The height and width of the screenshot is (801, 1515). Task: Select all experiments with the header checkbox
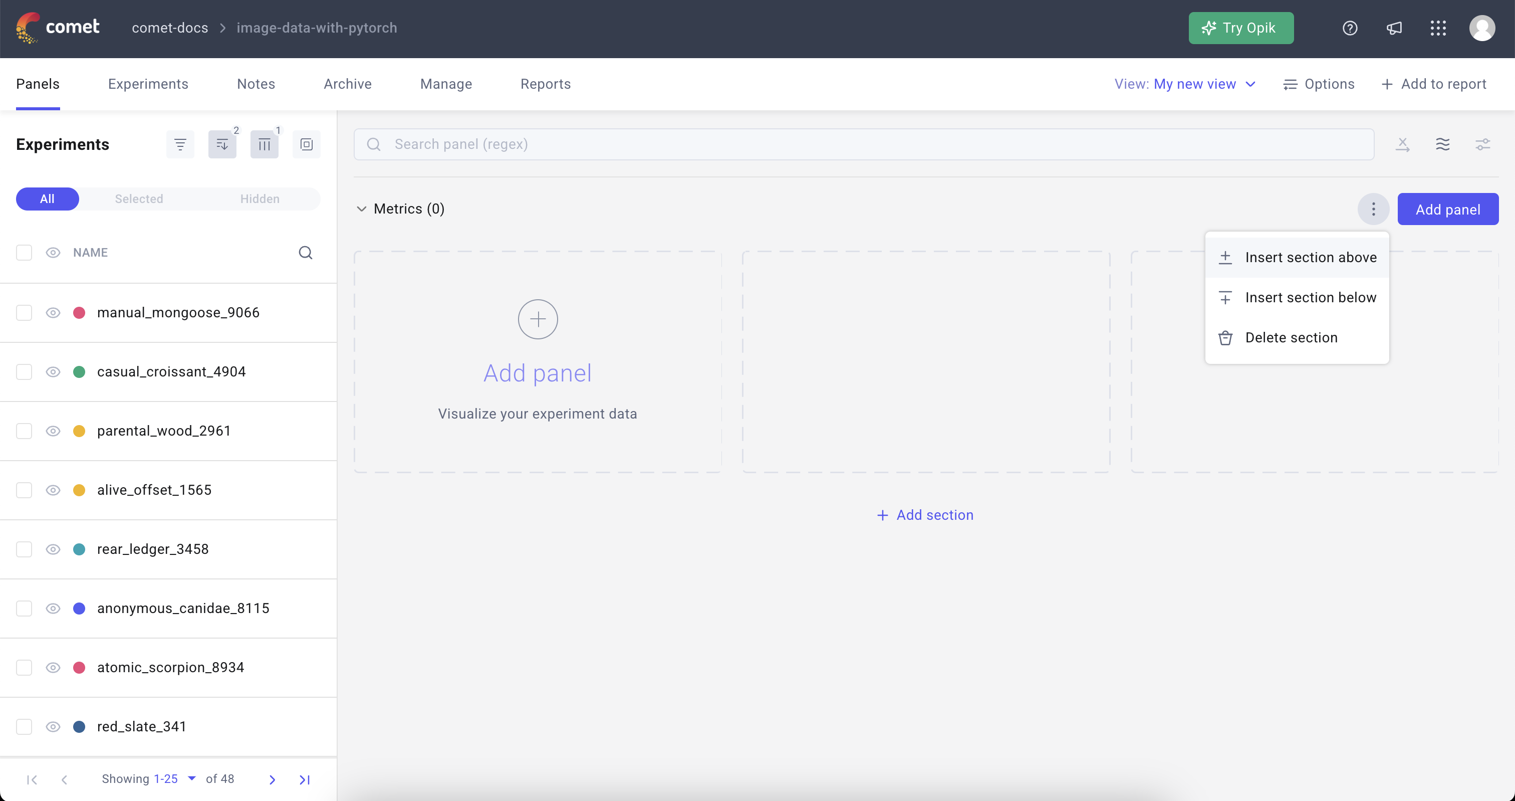click(24, 253)
